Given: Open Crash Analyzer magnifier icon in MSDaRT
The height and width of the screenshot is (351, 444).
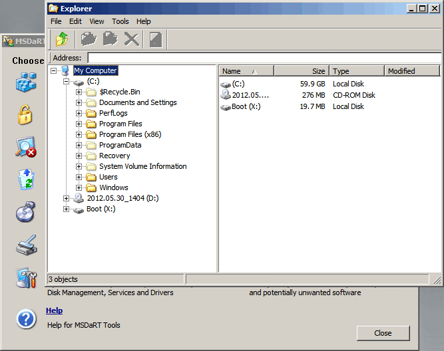Looking at the screenshot, I should [x=26, y=147].
